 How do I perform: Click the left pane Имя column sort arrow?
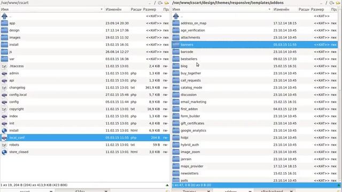(x=102, y=10)
